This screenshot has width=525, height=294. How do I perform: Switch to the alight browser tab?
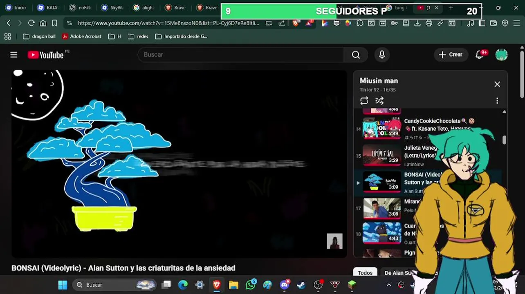(144, 8)
